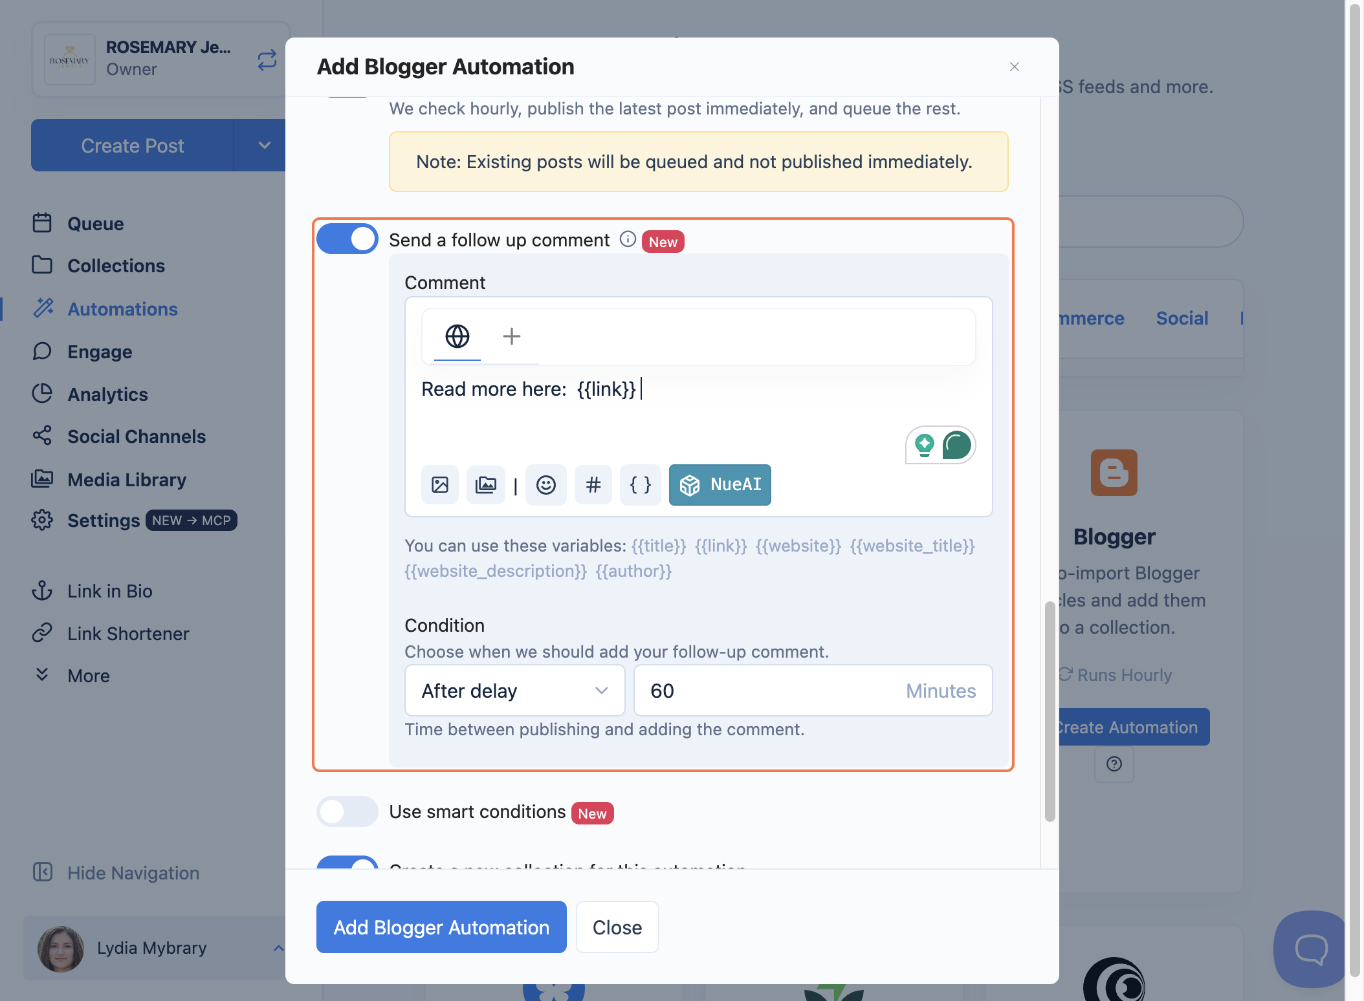Click the workspace switch arrows icon
Image resolution: width=1364 pixels, height=1001 pixels.
coord(267,60)
